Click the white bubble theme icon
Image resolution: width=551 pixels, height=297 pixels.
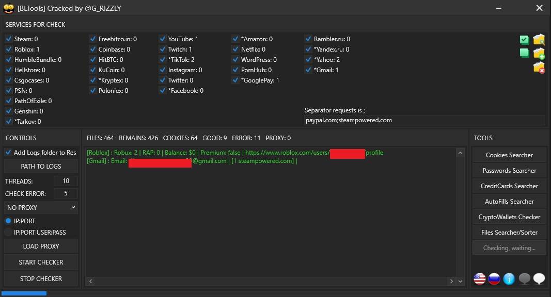point(539,279)
